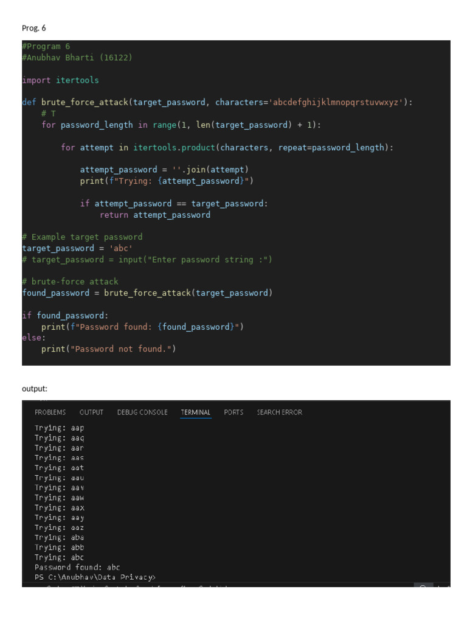
Task: Click the 'if found_password:' code line
Action: 65,315
